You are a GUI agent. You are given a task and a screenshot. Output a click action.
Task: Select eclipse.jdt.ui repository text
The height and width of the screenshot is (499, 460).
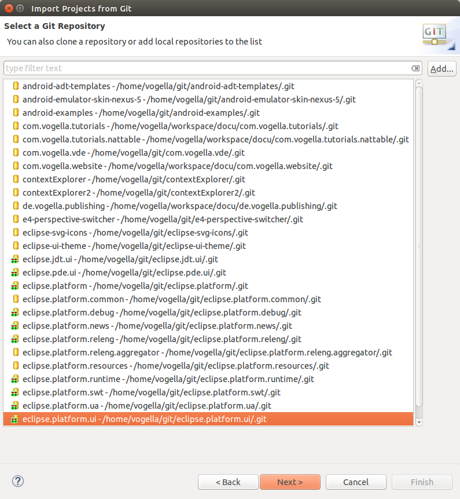pos(120,260)
